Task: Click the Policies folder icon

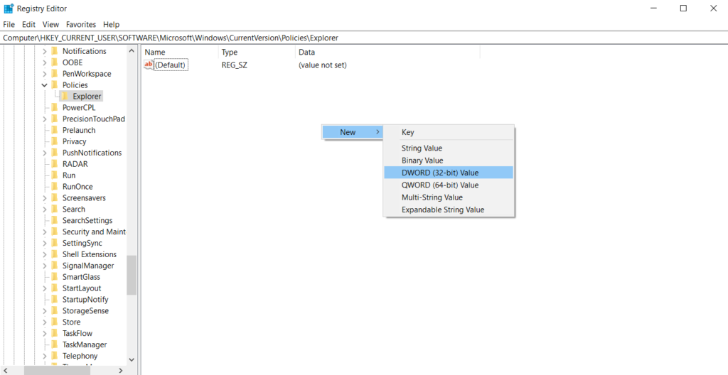Action: click(54, 85)
